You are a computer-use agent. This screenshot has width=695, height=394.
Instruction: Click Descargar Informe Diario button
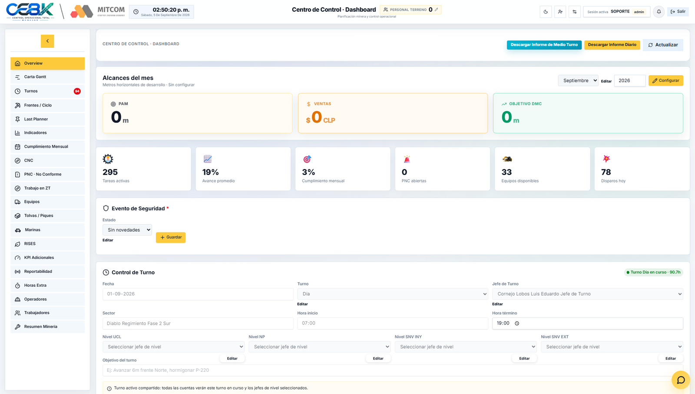pos(612,45)
